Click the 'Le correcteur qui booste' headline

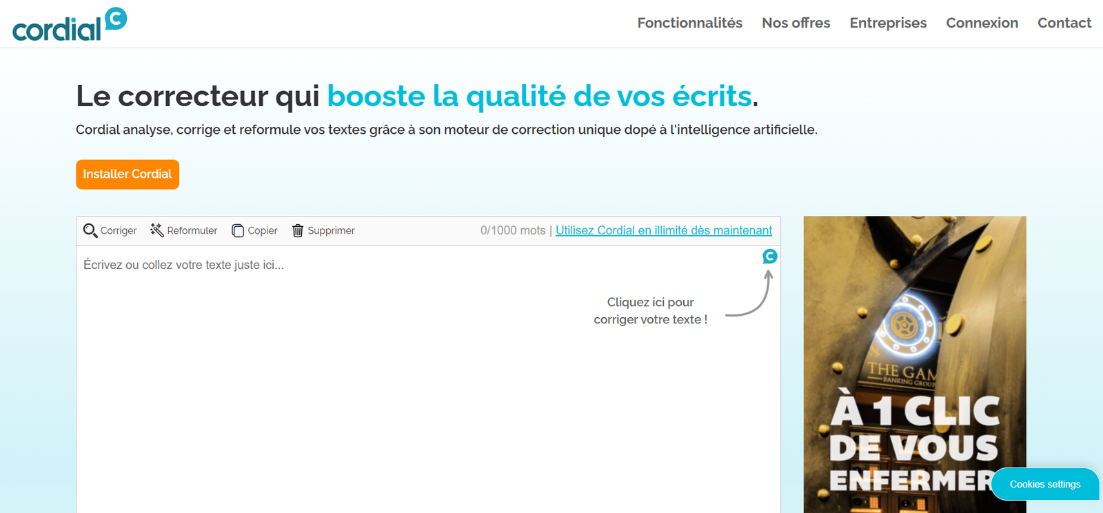pos(416,96)
